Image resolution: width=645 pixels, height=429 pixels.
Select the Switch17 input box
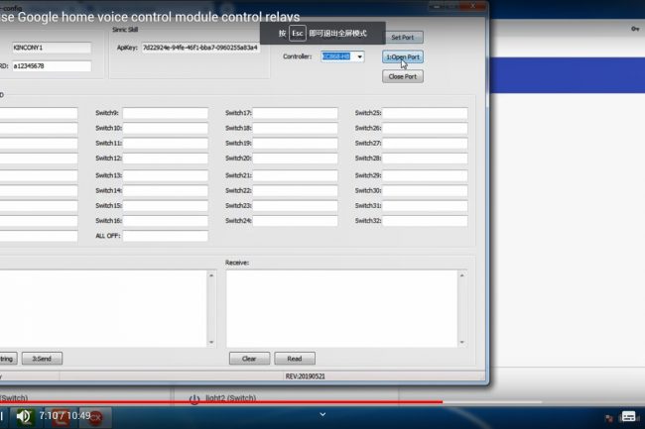[295, 113]
